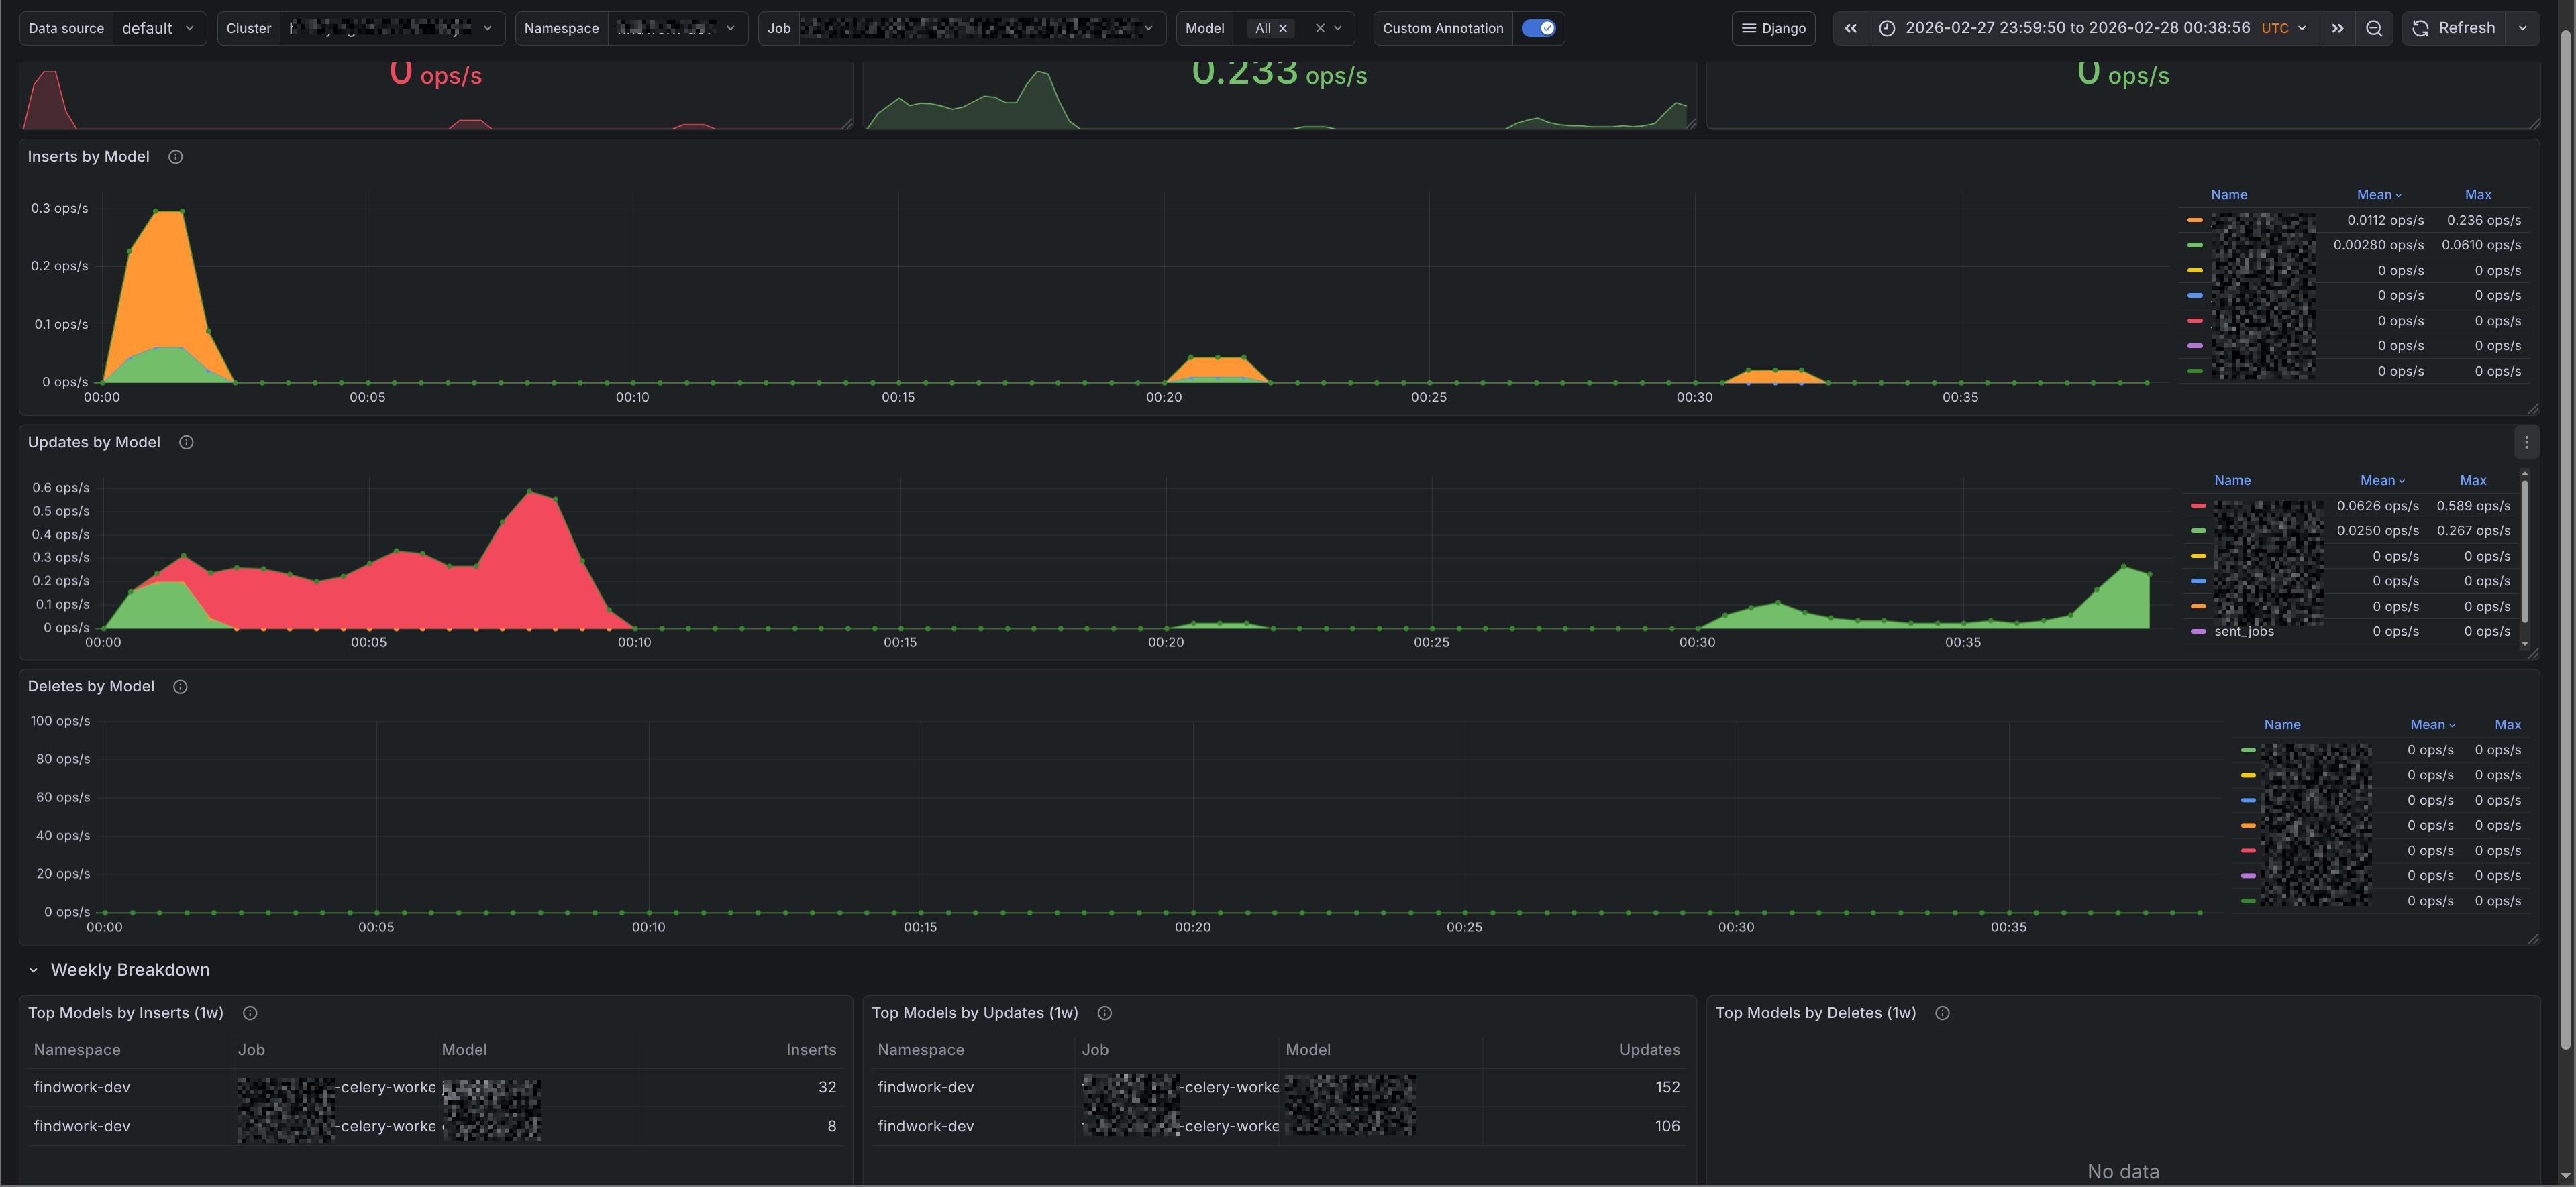Toggle sent_jobs series in Updates legend
The image size is (2576, 1187).
[x=2243, y=632]
